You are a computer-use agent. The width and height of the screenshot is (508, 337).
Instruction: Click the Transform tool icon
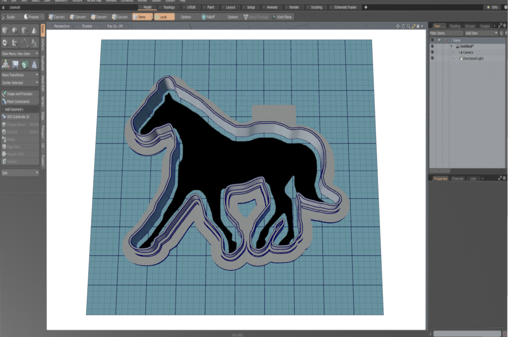pyautogui.click(x=5, y=64)
